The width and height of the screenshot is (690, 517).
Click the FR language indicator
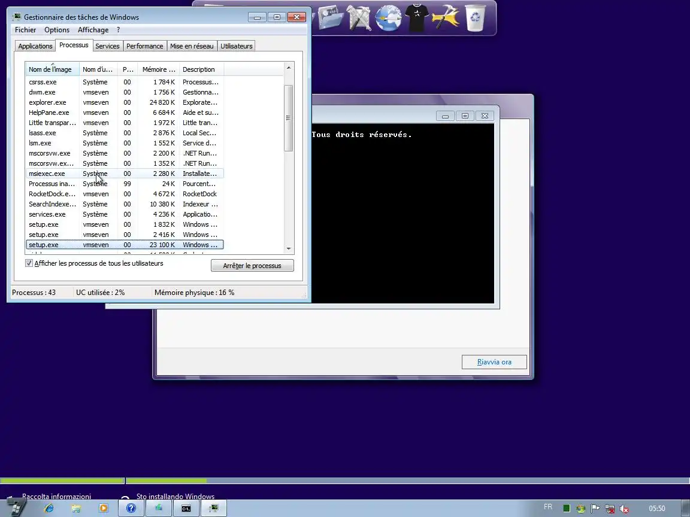point(548,507)
